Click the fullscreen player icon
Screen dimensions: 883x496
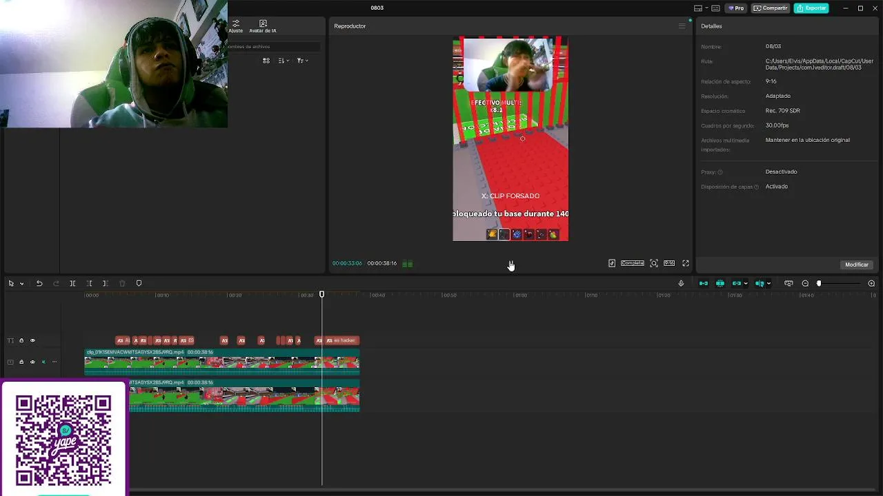pos(686,263)
